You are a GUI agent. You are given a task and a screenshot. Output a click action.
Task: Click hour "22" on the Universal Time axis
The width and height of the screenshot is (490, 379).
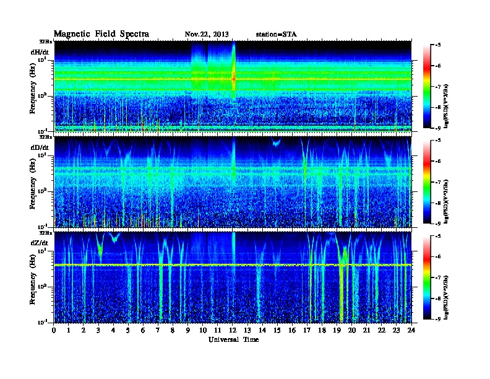coord(382,331)
